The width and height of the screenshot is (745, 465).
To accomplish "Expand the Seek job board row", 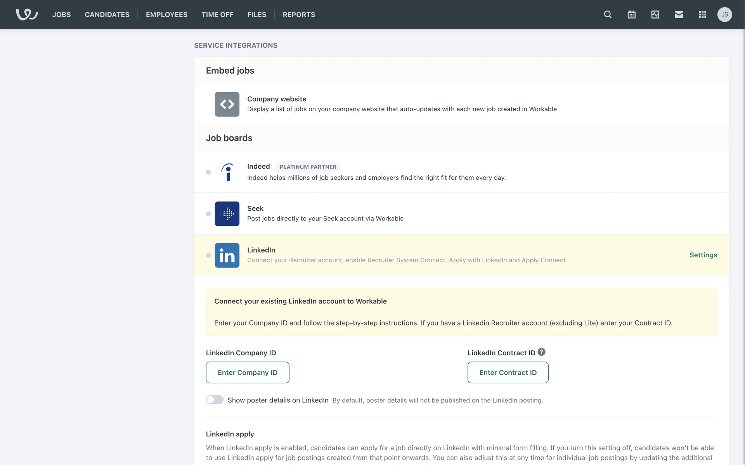I will (x=255, y=208).
